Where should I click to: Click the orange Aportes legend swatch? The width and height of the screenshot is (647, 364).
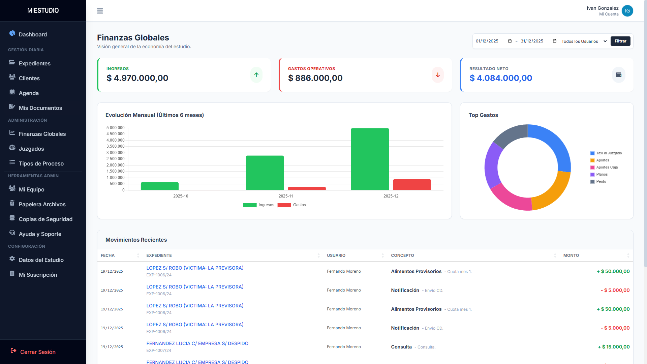[592, 160]
